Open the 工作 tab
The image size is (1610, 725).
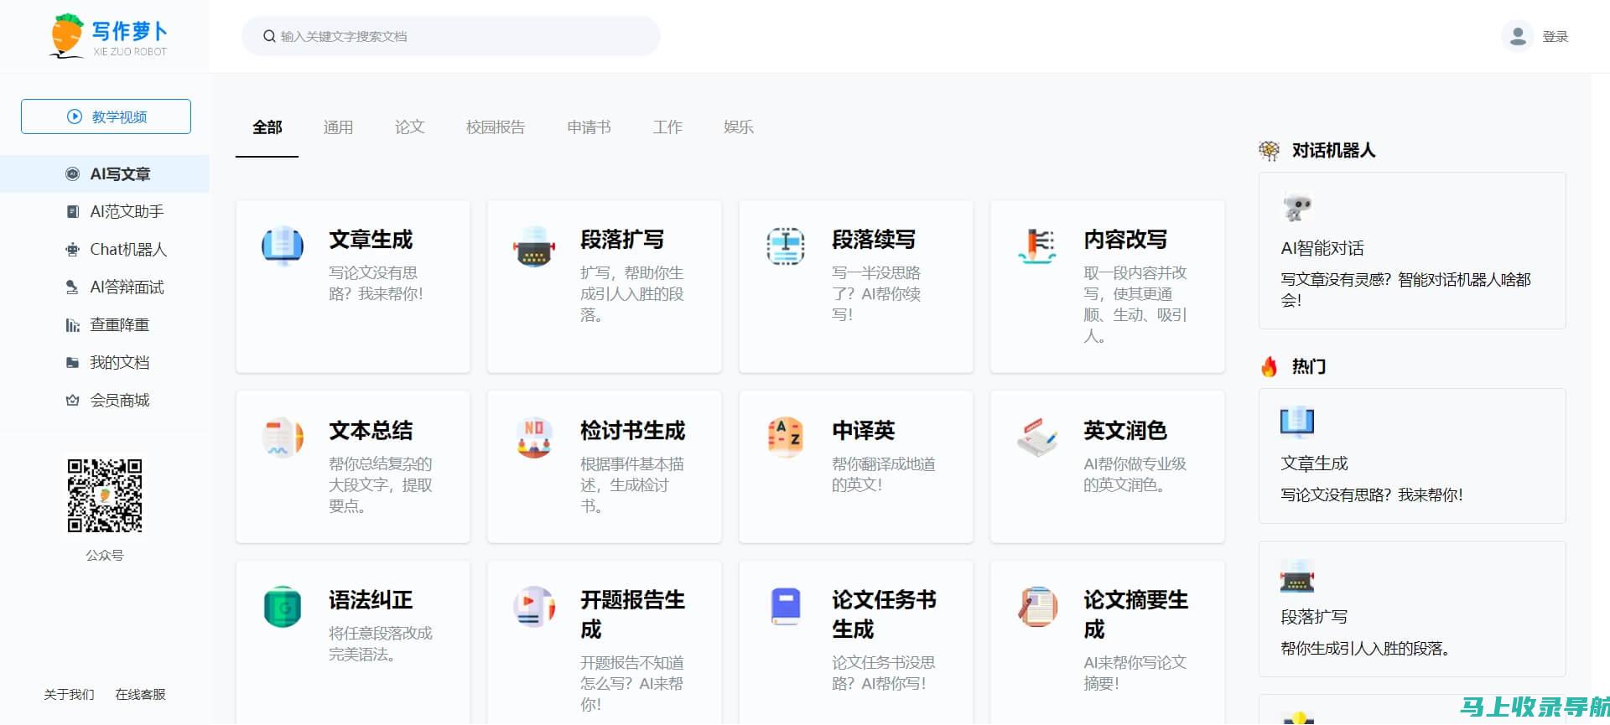667,127
